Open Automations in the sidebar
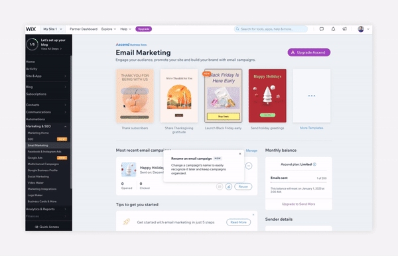 tap(35, 119)
